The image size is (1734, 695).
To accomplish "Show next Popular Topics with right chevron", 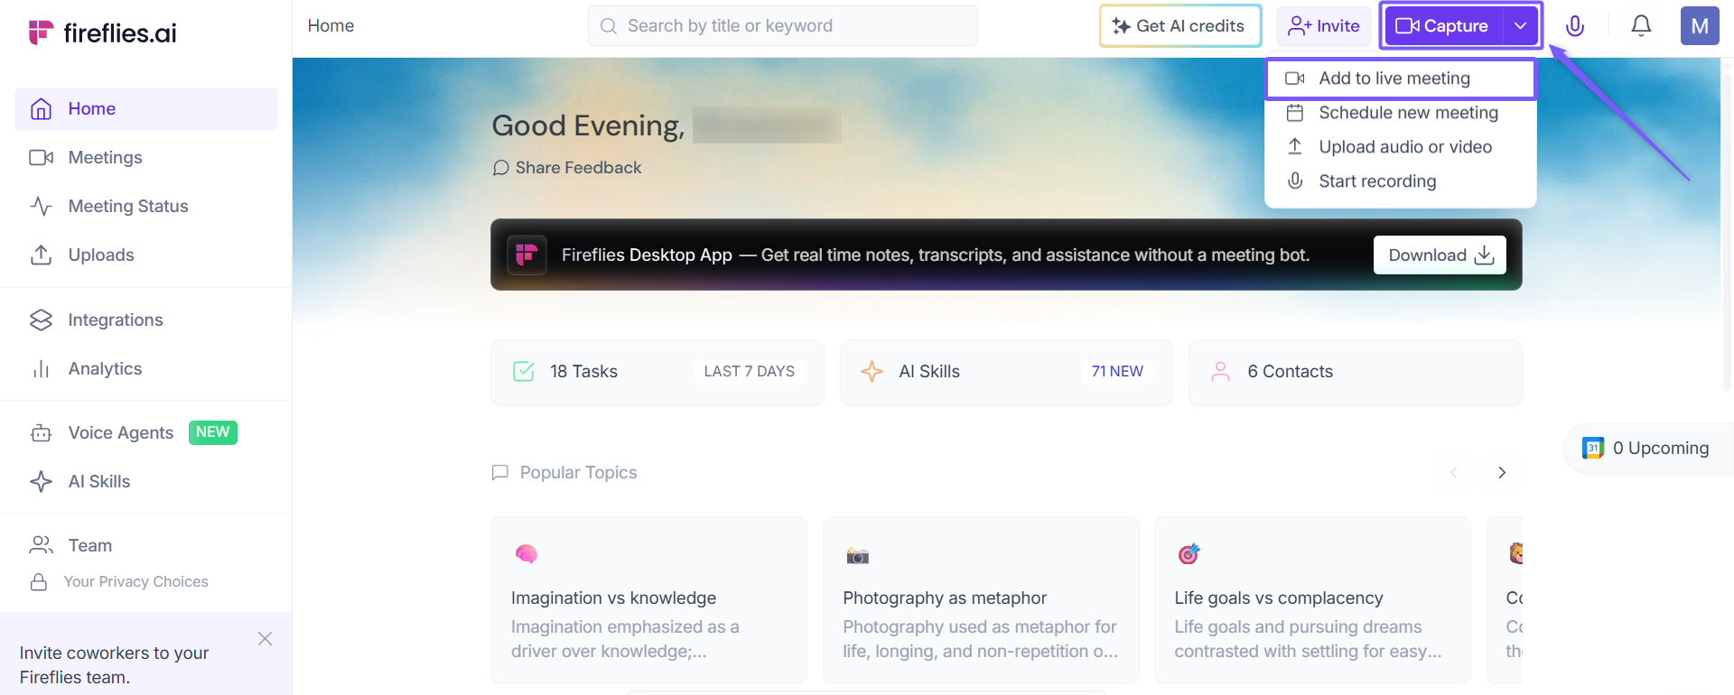I will coord(1502,473).
